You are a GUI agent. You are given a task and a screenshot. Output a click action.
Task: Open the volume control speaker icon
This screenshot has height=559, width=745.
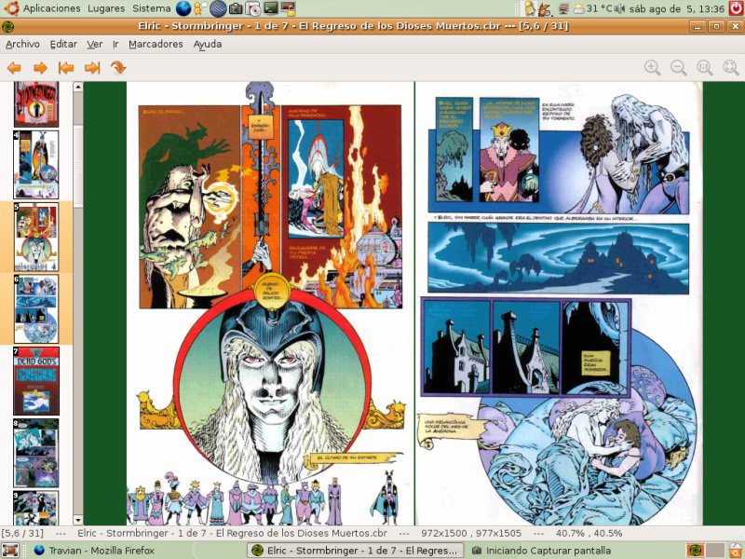pyautogui.click(x=619, y=8)
